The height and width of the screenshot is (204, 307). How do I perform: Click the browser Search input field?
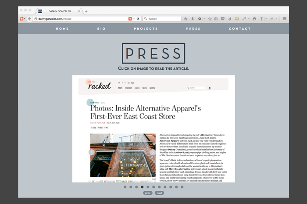(x=162, y=19)
